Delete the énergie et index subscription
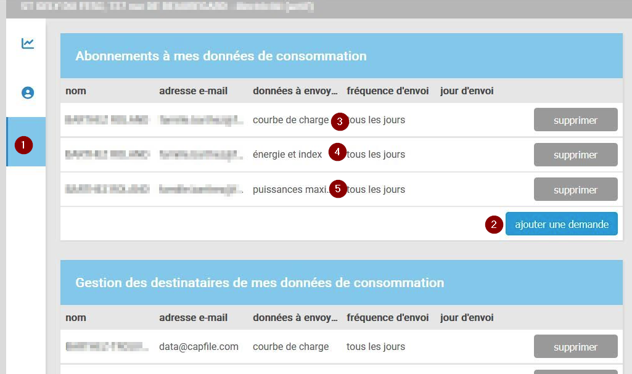 [x=575, y=155]
